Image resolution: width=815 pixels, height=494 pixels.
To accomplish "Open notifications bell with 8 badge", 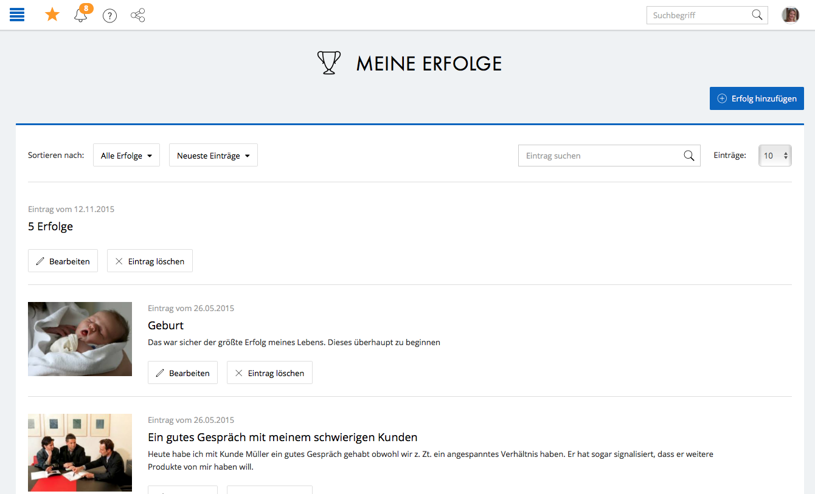I will click(81, 15).
